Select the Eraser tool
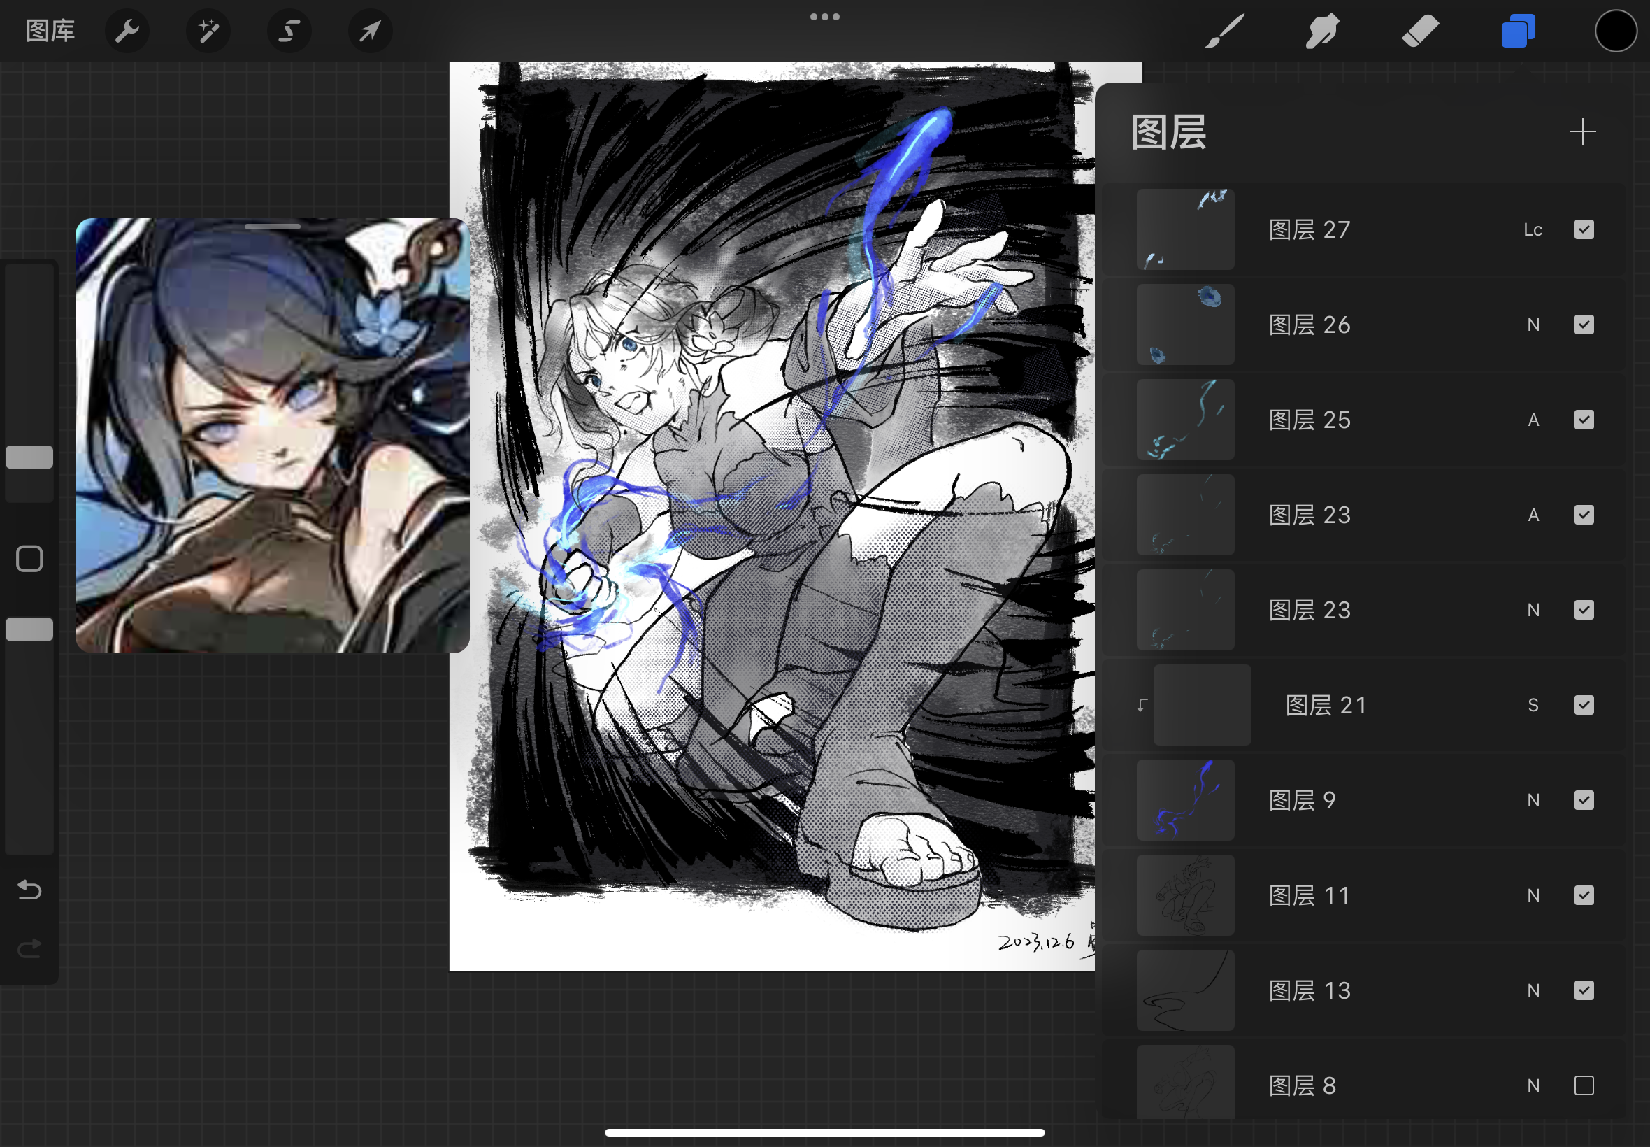Image resolution: width=1650 pixels, height=1147 pixels. point(1420,31)
